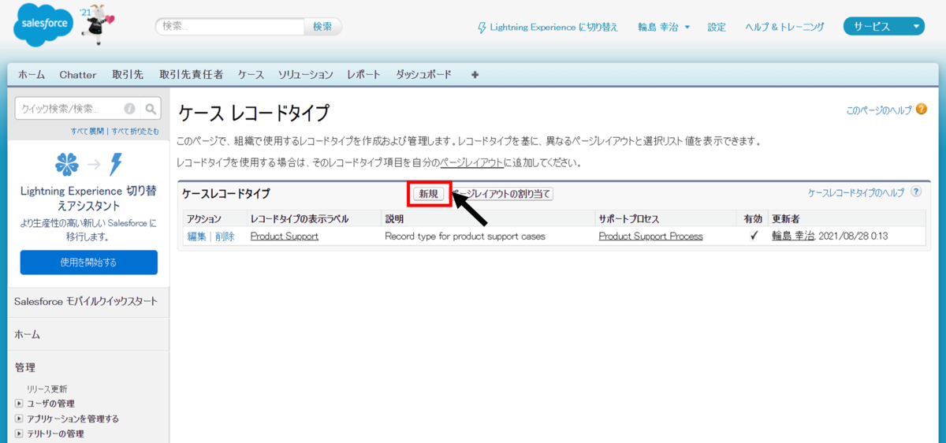Click 編集 for Product Support
946x443 pixels.
click(x=196, y=236)
